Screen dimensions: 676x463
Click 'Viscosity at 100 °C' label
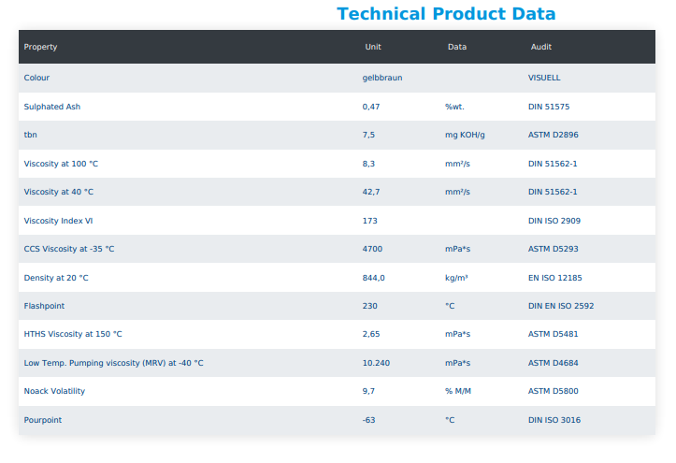61,164
